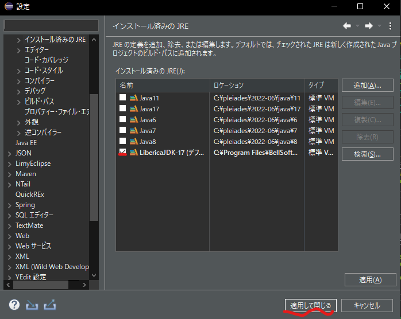Select NTail in the tree
This screenshot has height=319, width=401.
[x=23, y=184]
